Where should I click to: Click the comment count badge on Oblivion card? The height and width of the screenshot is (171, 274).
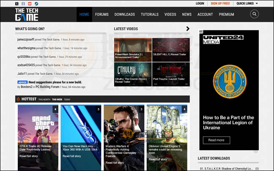tap(184, 109)
